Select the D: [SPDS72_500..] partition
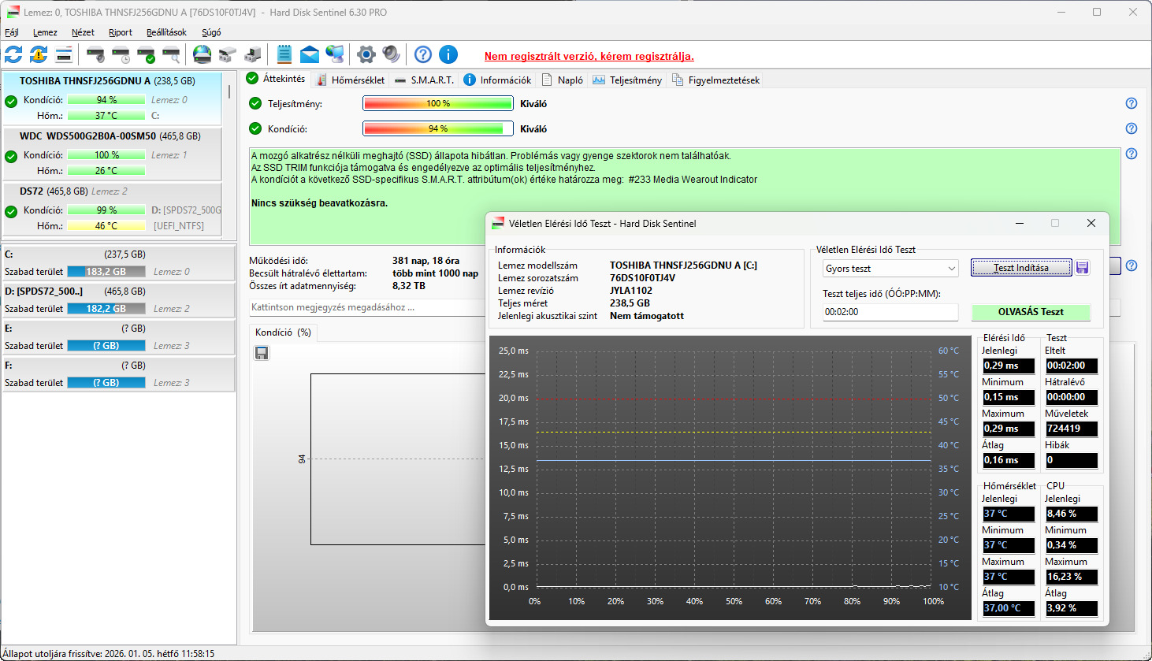1152x661 pixels. [x=119, y=300]
